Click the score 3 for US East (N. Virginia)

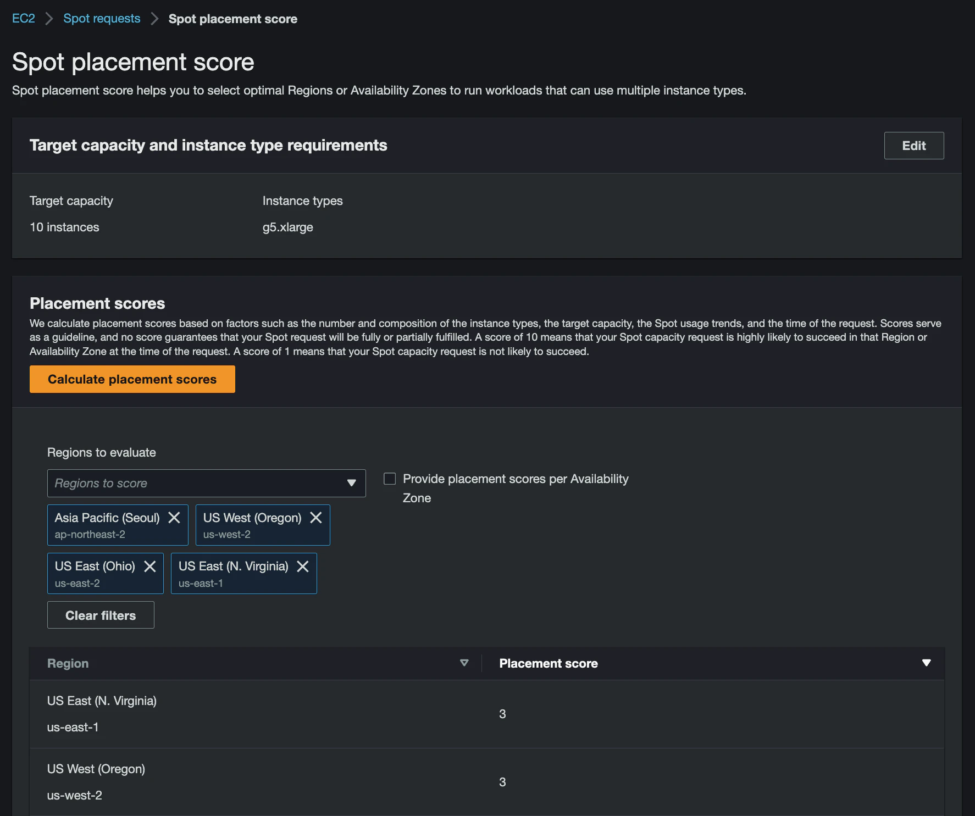coord(502,714)
